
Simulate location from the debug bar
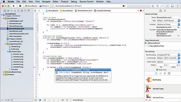click(x=67, y=100)
